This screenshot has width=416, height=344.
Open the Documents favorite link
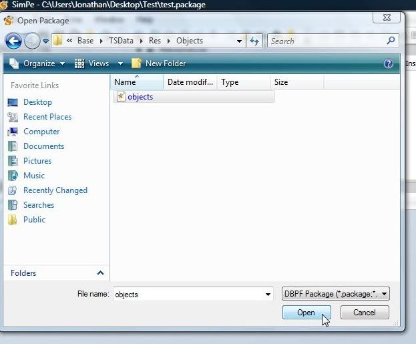pyautogui.click(x=44, y=146)
